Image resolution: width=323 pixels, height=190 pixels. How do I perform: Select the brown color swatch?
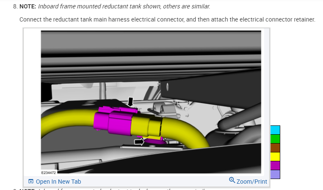(275, 148)
